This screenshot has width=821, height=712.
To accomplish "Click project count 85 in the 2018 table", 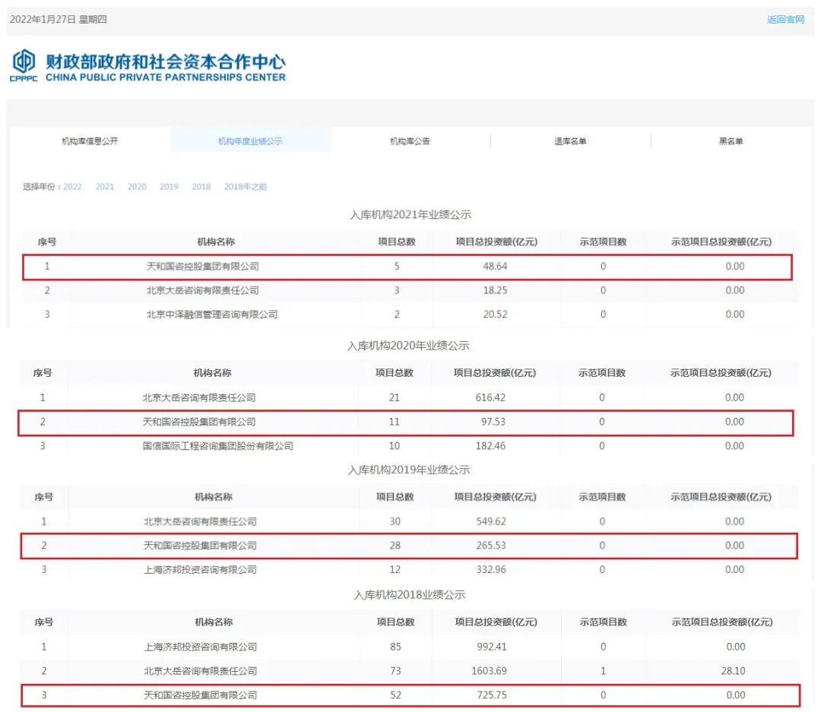I will point(396,647).
